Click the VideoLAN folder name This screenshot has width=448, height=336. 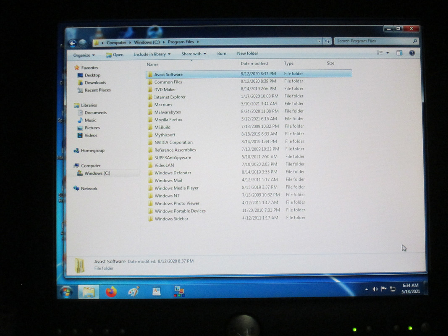coord(164,165)
